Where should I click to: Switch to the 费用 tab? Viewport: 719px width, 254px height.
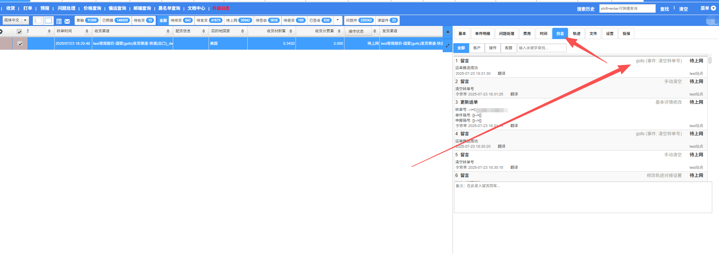pos(527,33)
